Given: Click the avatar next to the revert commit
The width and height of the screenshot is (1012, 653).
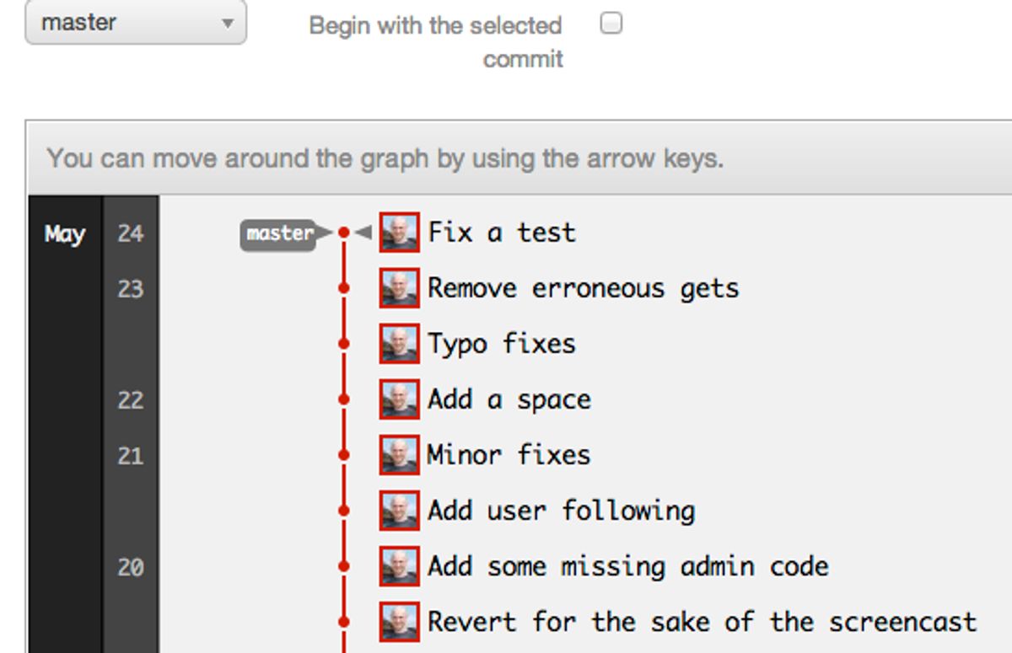Looking at the screenshot, I should [397, 621].
